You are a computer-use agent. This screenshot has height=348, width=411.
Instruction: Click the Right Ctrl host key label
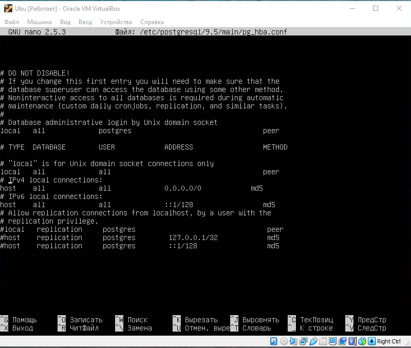[389, 341]
